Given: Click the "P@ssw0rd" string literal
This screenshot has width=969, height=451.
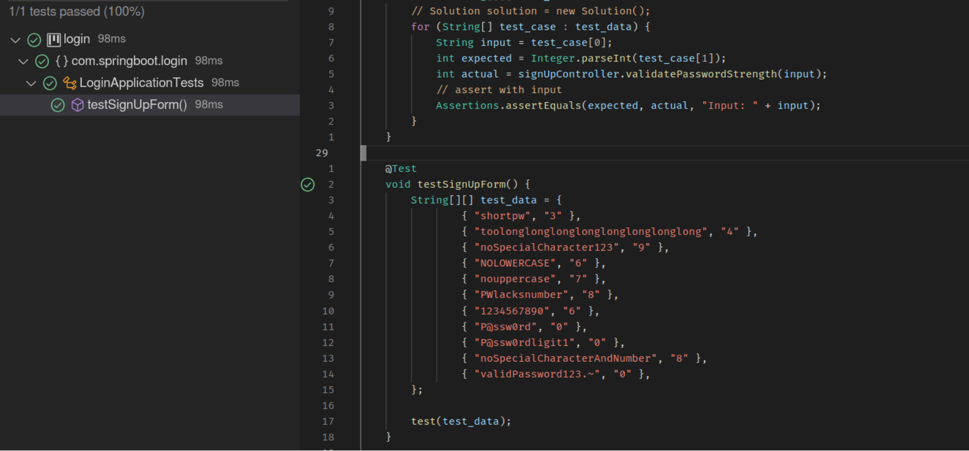Looking at the screenshot, I should [x=505, y=327].
